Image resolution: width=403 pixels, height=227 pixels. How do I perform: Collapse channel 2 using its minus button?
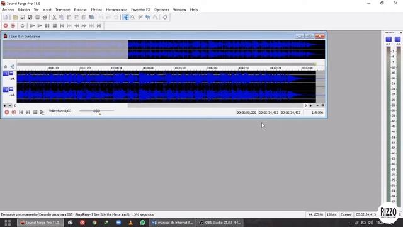click(11, 90)
